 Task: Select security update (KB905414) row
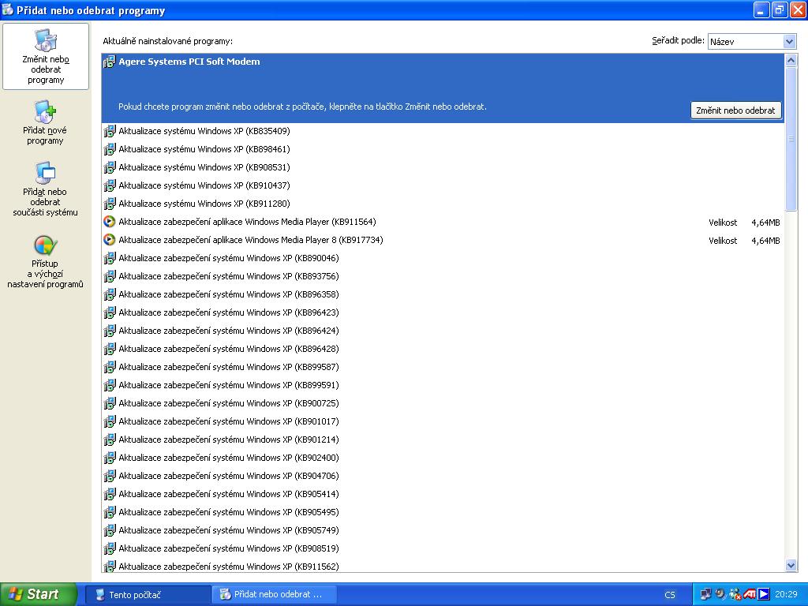(443, 494)
